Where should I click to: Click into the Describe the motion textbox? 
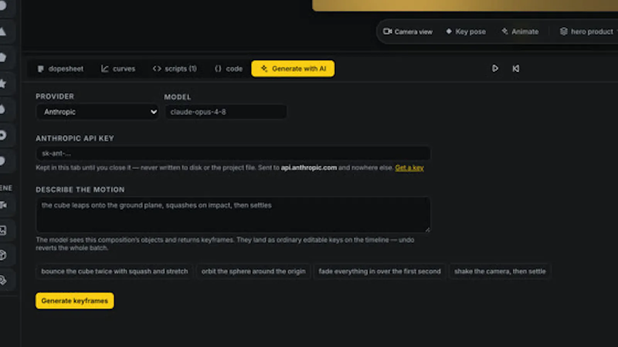point(233,215)
